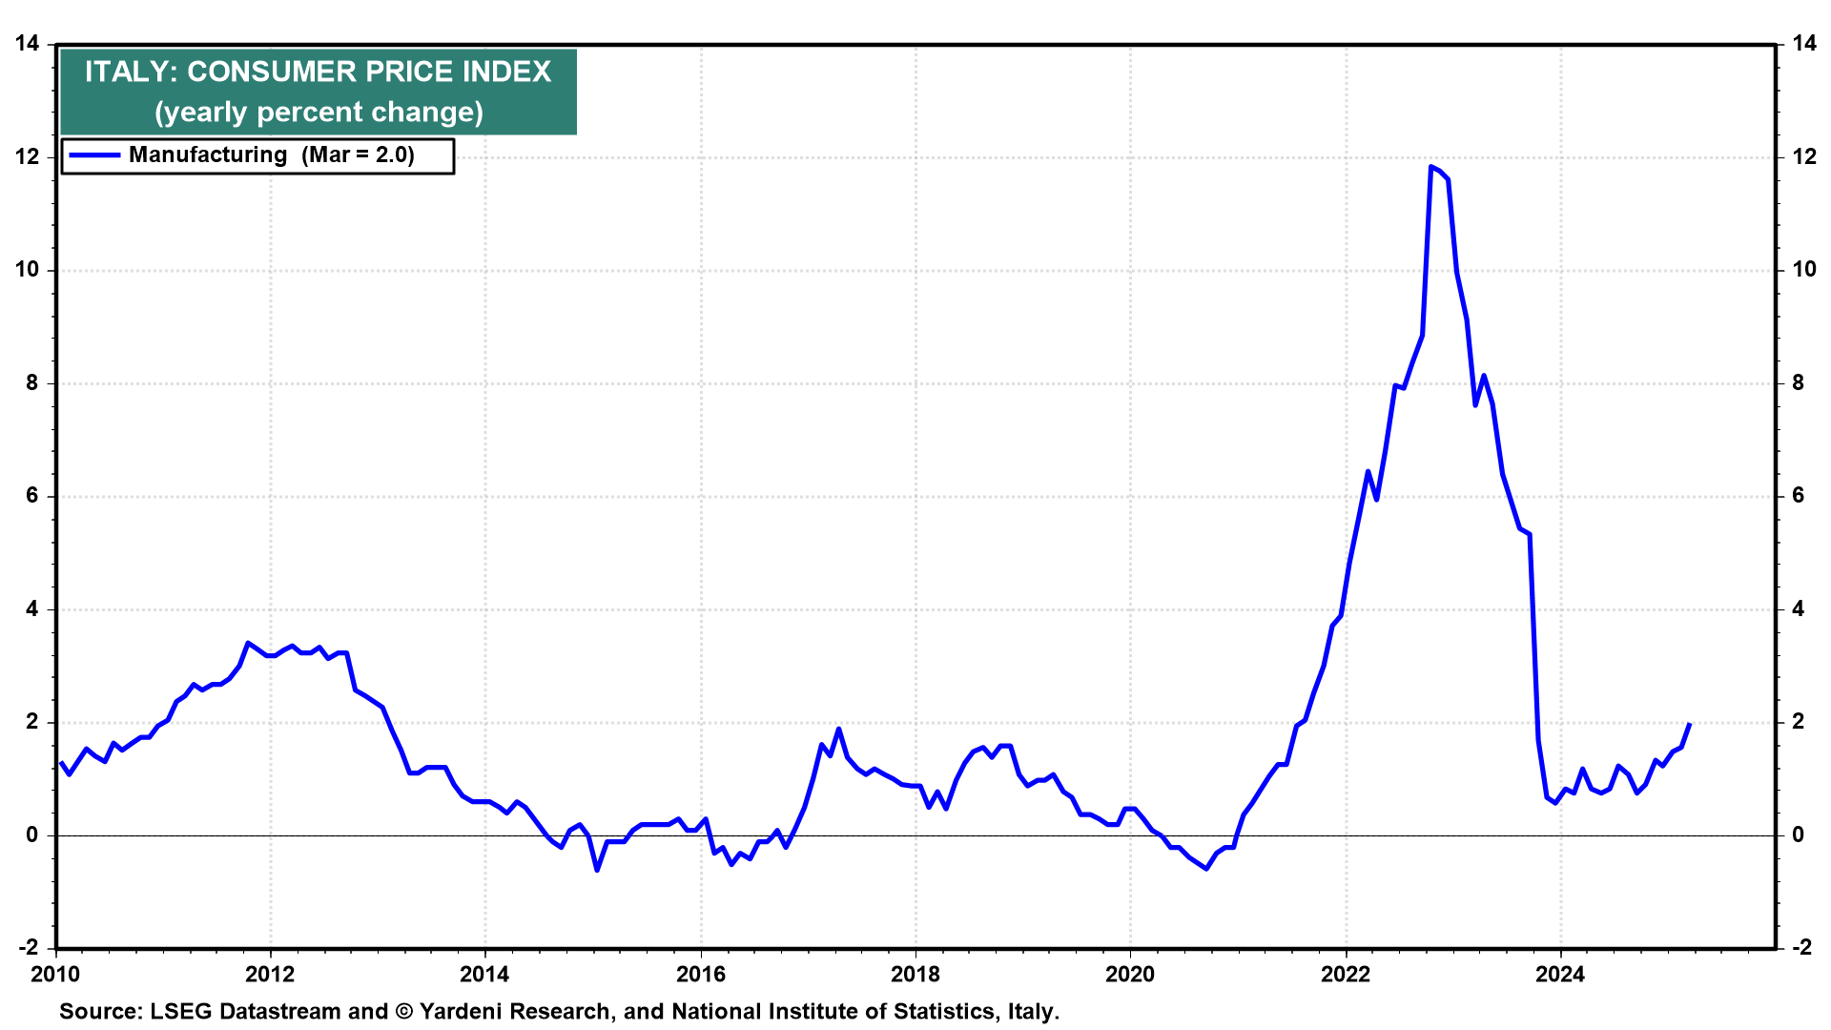Click the '(yearly percent change)' subtitle text
Image resolution: width=1831 pixels, height=1030 pixels.
pyautogui.click(x=319, y=113)
